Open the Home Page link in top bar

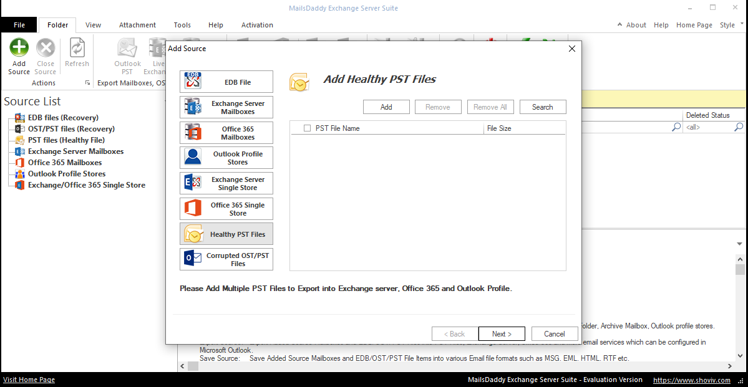click(694, 25)
